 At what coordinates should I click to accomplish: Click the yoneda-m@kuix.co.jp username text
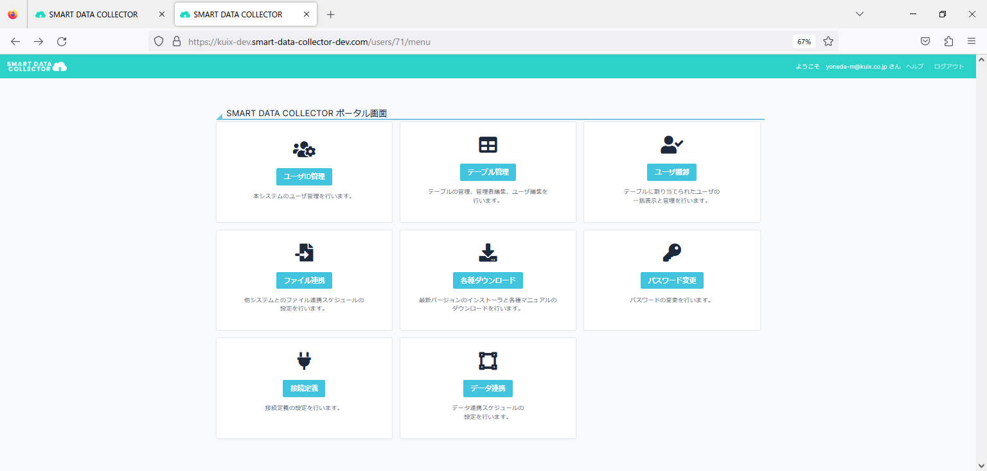857,67
